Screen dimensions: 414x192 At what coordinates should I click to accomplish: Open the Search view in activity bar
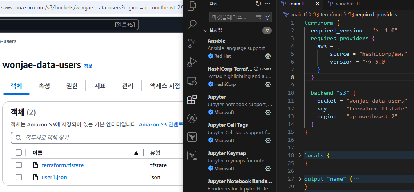point(192,24)
